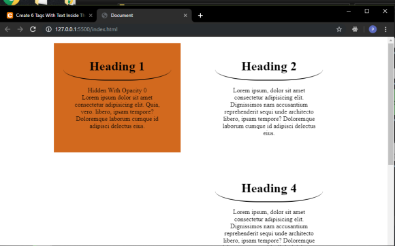Open the profile avatar menu

[x=373, y=29]
